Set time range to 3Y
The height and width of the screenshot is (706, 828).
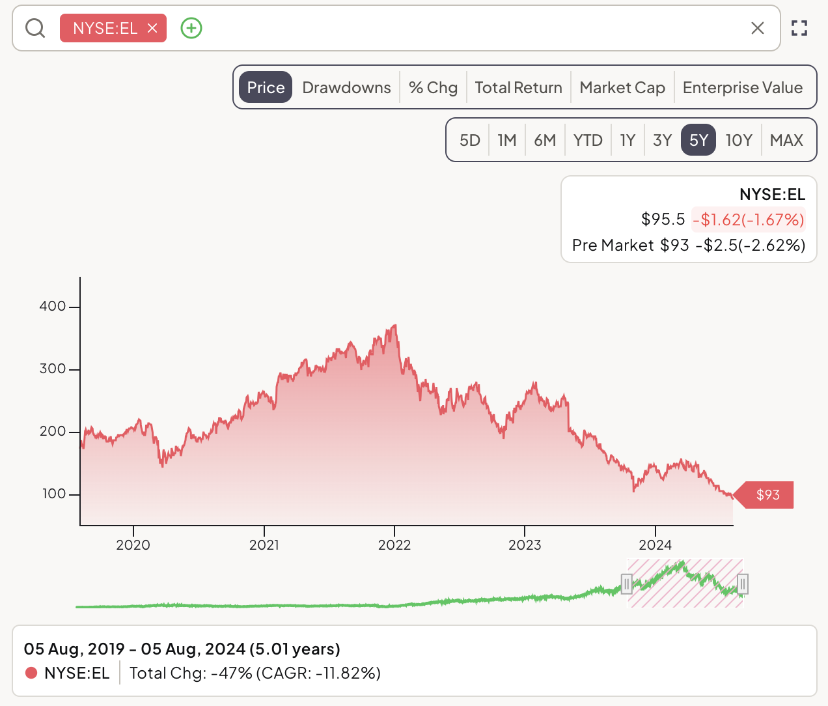[x=662, y=140]
